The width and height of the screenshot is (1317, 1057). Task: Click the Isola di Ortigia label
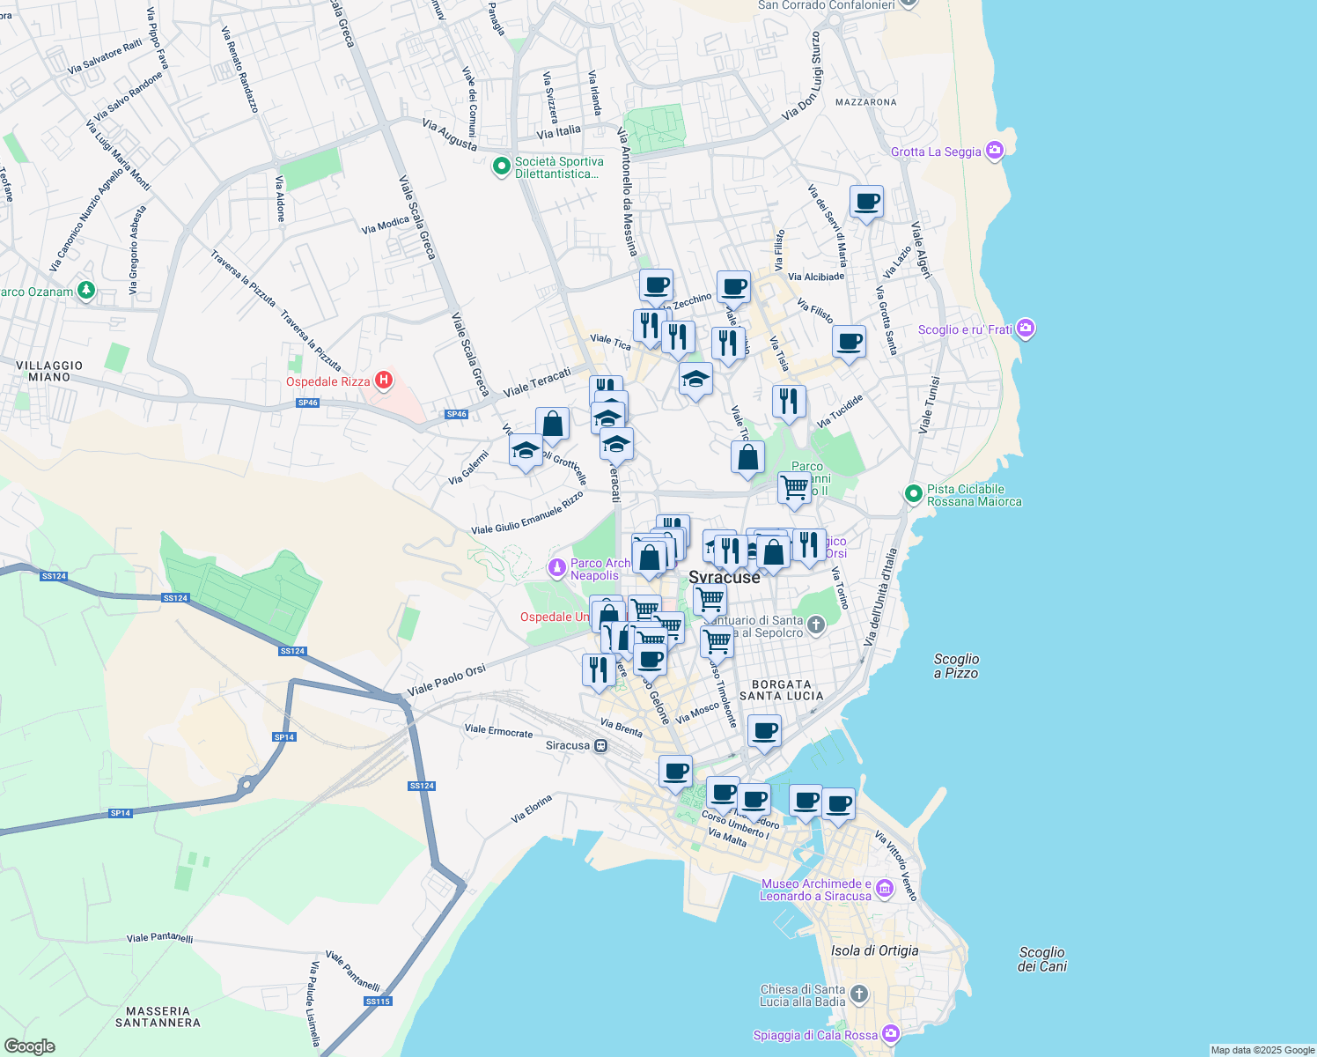tap(874, 950)
